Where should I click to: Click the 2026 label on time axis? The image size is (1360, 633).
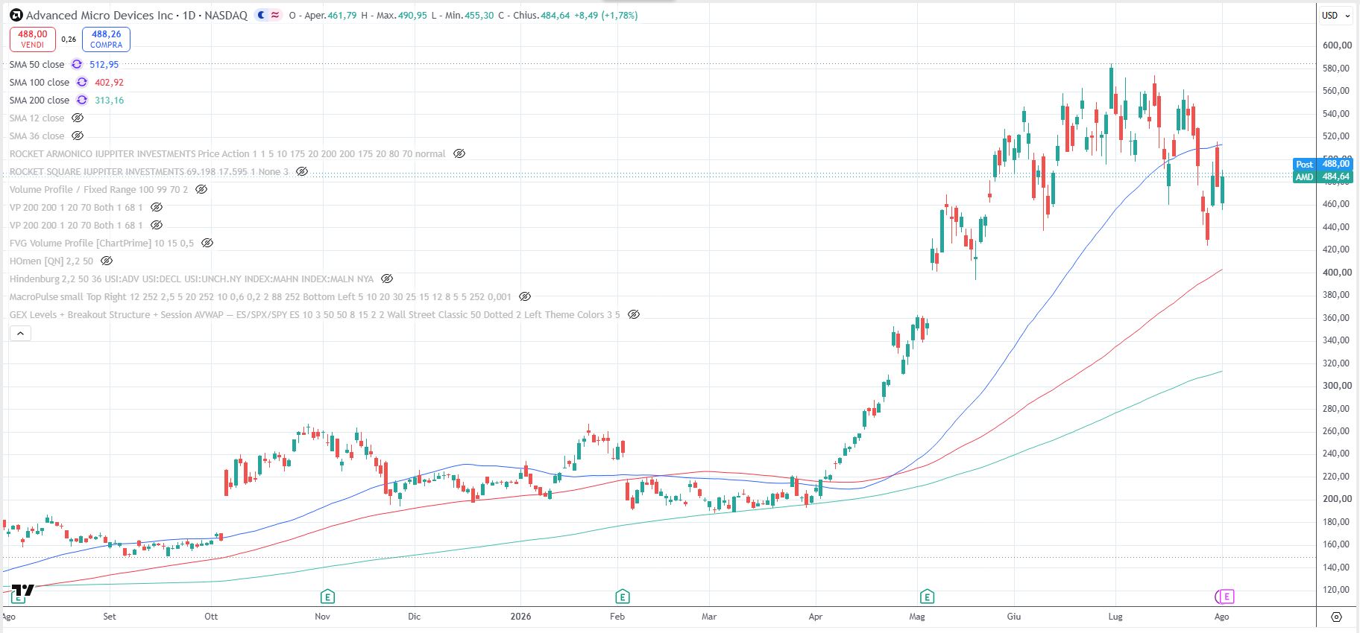coord(520,617)
